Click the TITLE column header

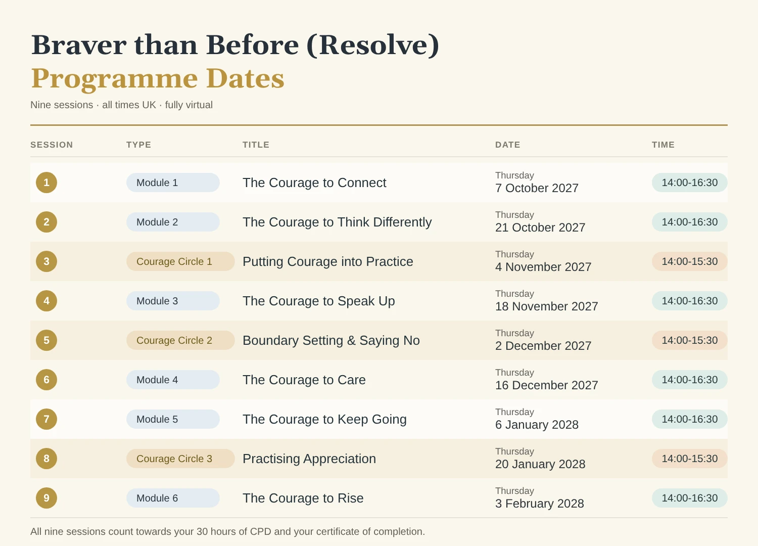point(256,145)
